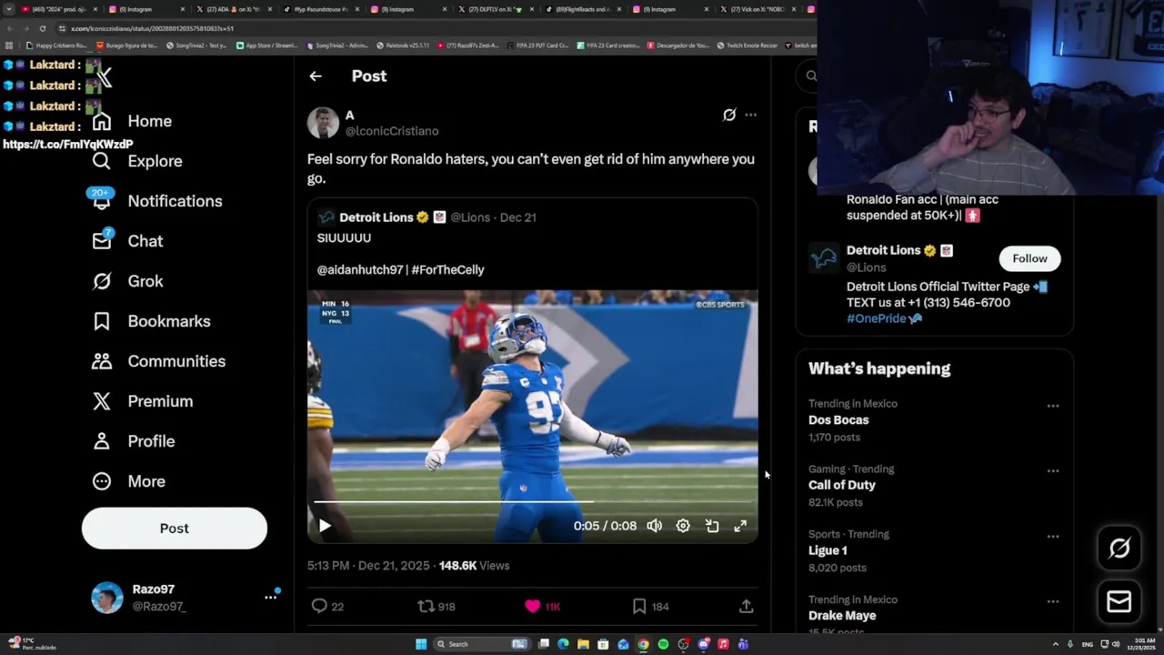
Task: Open options dots for Dos Bocas trend
Action: point(1053,406)
